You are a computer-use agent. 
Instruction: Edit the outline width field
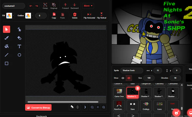41,16
